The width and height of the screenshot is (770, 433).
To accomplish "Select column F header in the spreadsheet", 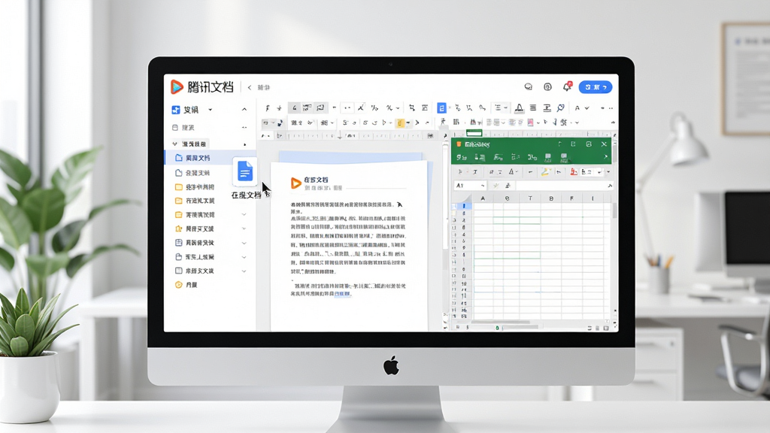I will coord(571,198).
